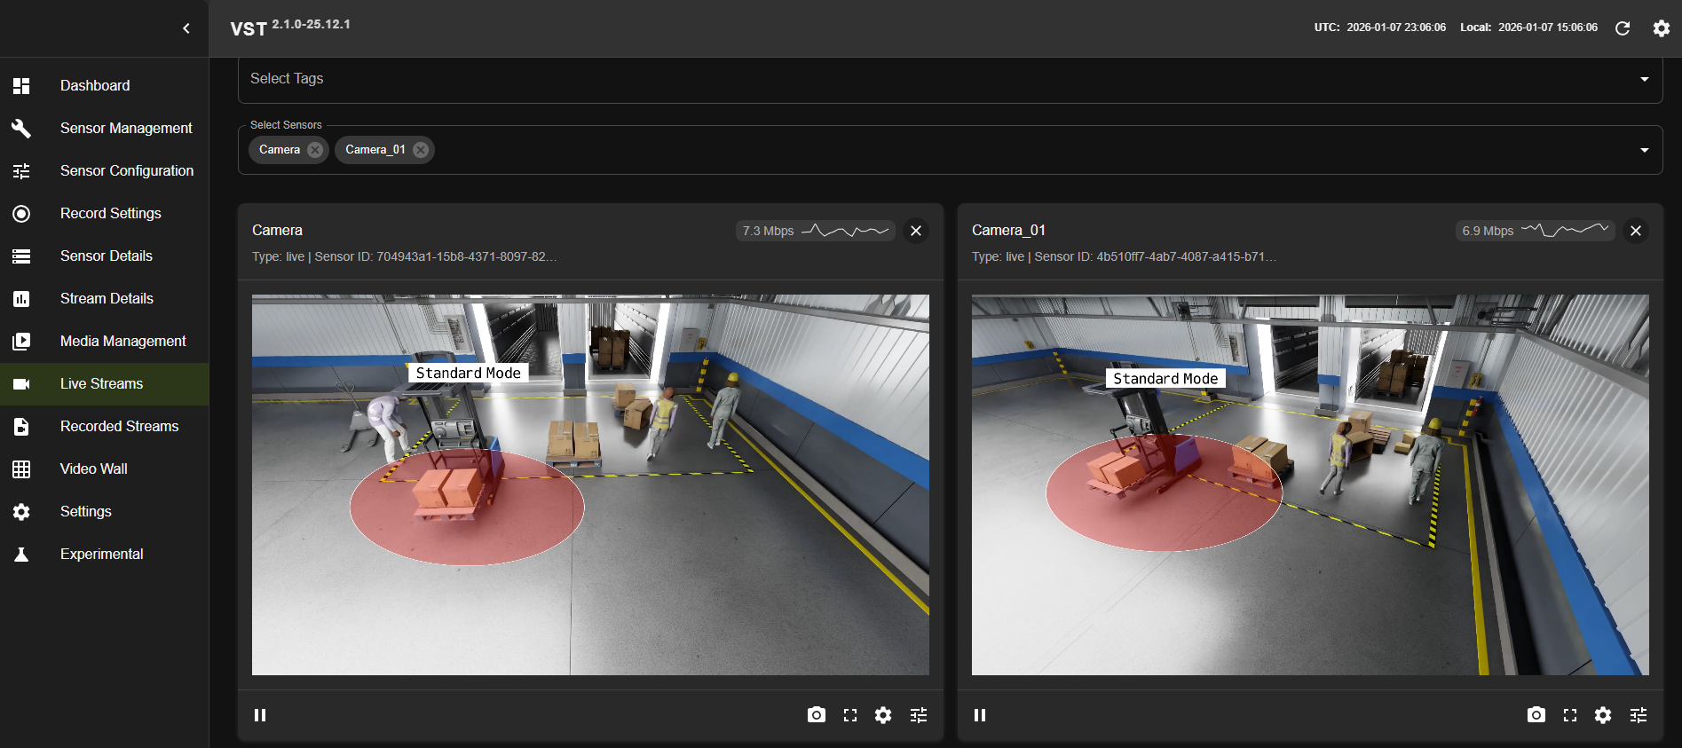Screen dimensions: 1682x748
Task: Pause the Camera live stream
Action: tap(260, 715)
